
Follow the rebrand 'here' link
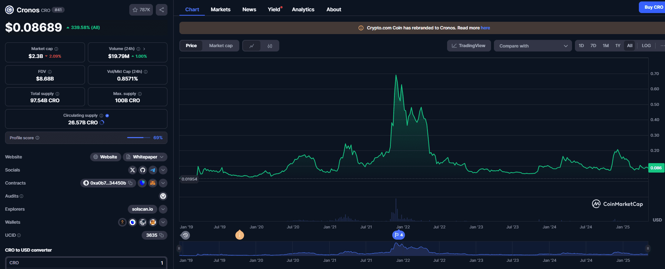point(485,28)
